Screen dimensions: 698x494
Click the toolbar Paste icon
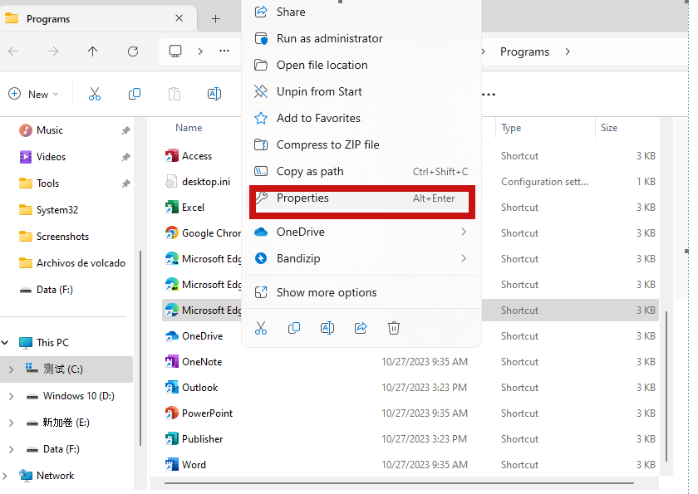click(174, 94)
